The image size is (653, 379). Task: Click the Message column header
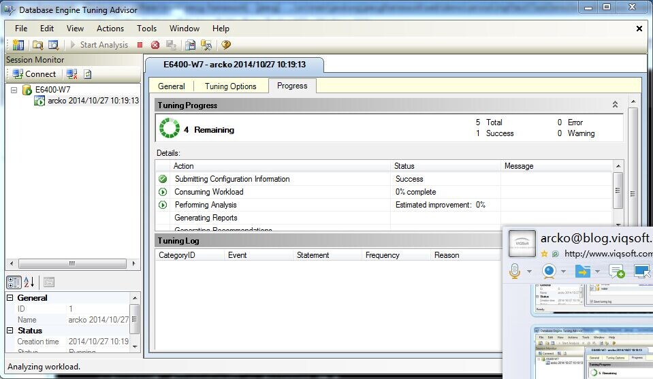(557, 166)
